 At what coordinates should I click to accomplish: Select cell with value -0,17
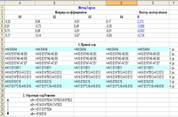(20, 35)
